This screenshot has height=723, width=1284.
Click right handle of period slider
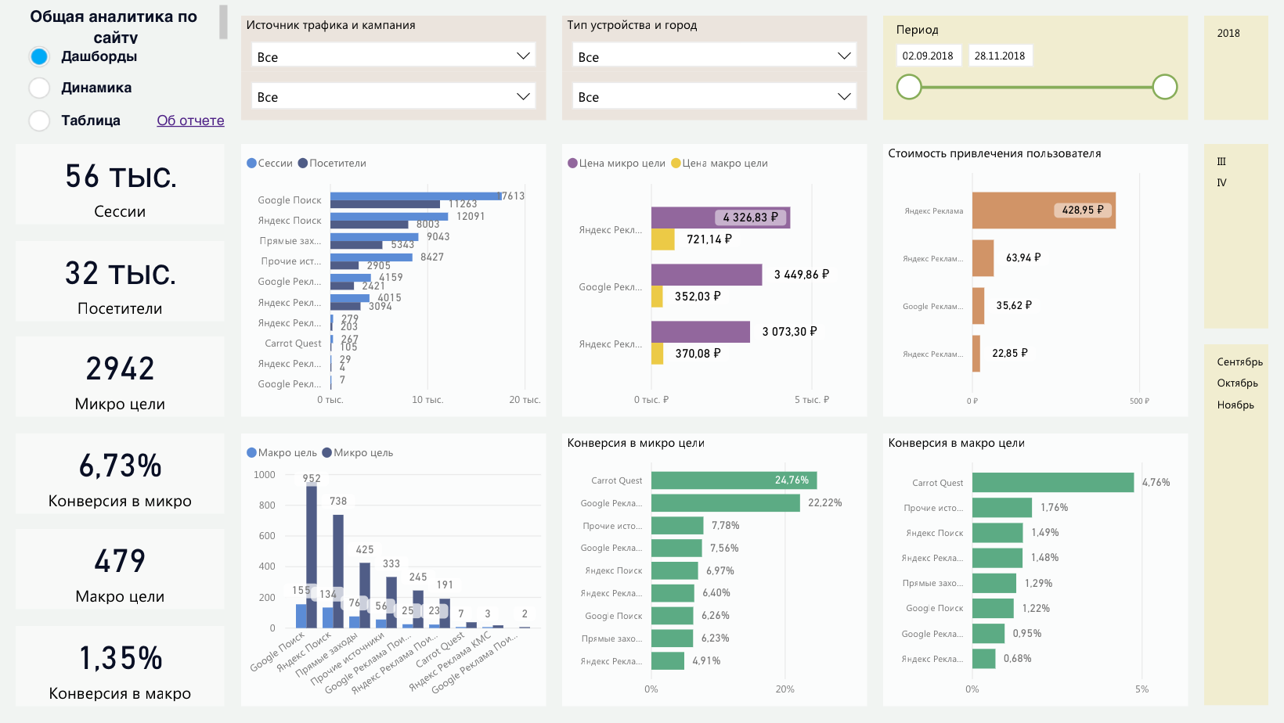click(x=1165, y=87)
